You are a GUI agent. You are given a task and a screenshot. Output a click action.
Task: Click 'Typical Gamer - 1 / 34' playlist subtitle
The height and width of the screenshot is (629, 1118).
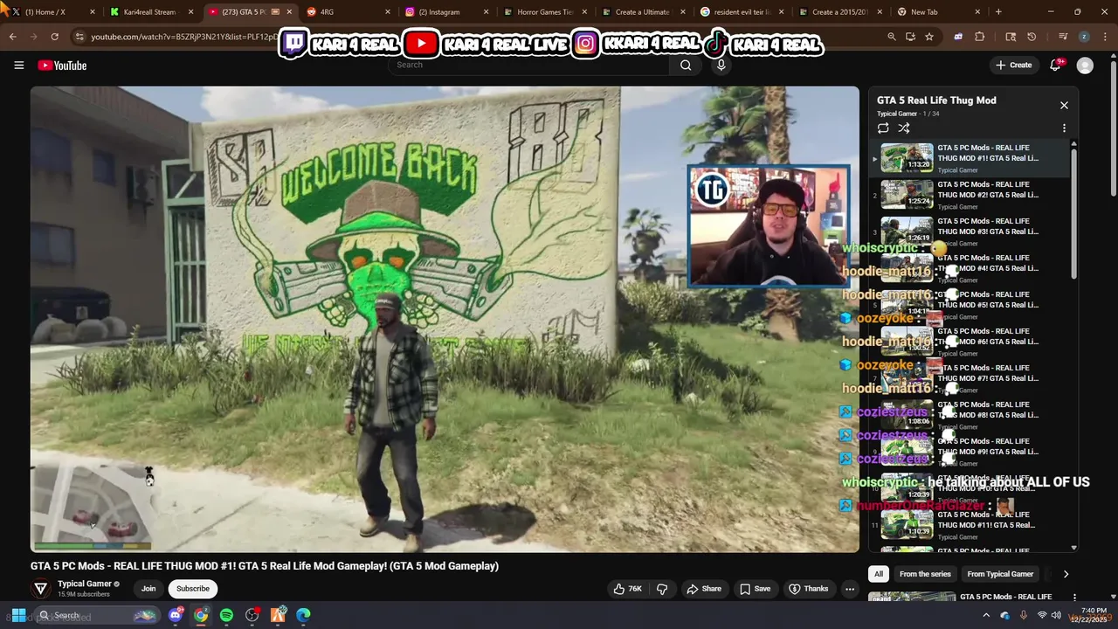(x=908, y=114)
